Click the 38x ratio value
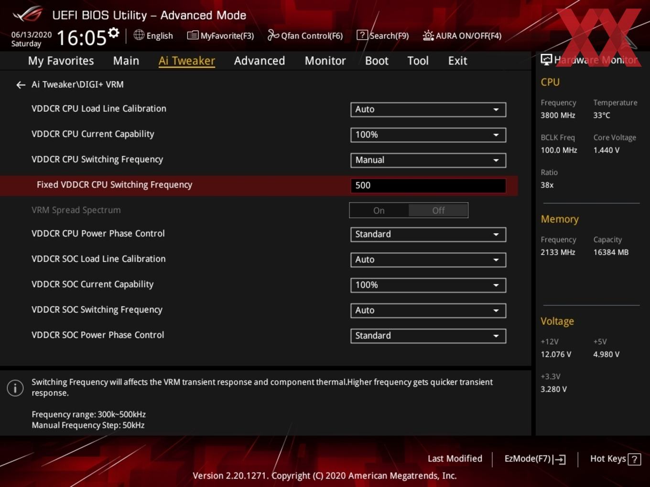The width and height of the screenshot is (650, 487). 547,185
